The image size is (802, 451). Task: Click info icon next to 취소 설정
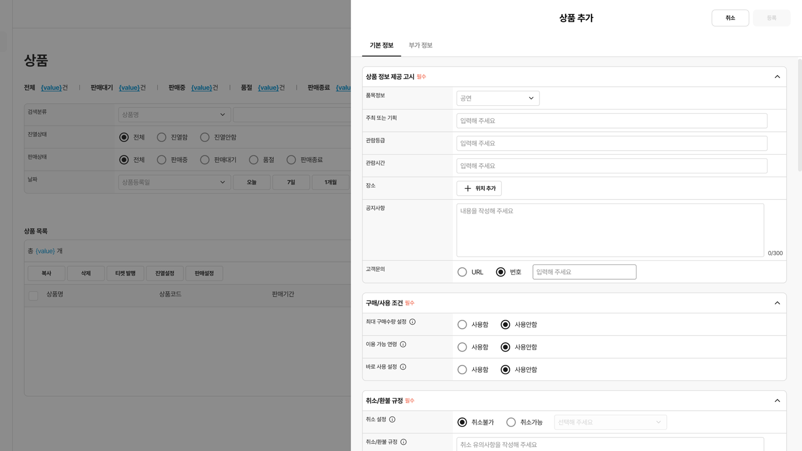pos(392,419)
